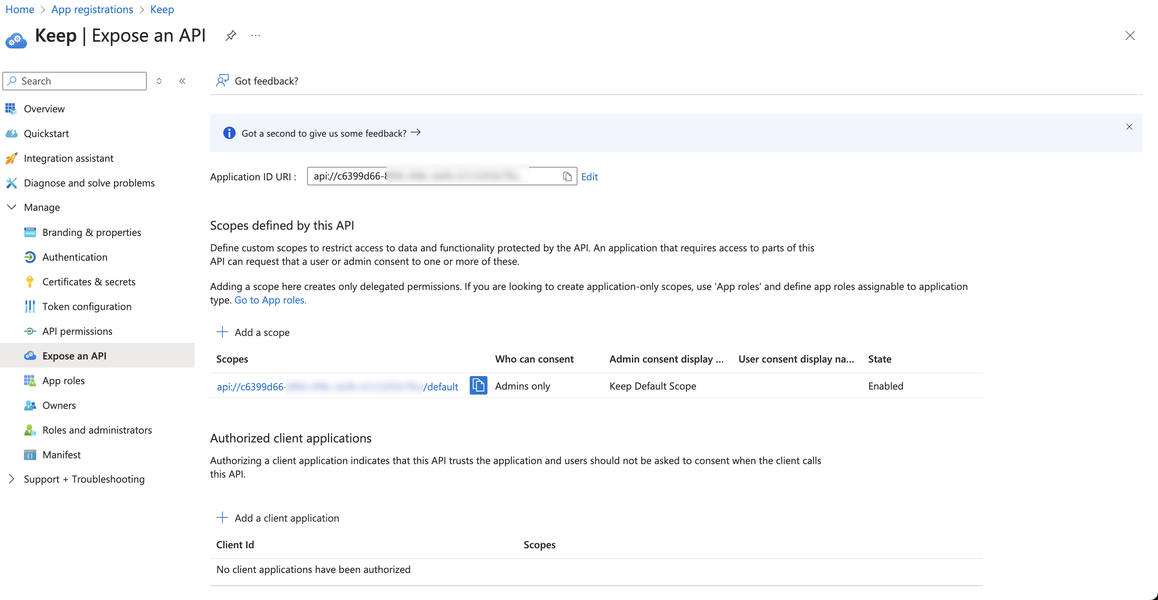Click the API permissions icon
1158x600 pixels.
pyautogui.click(x=30, y=331)
